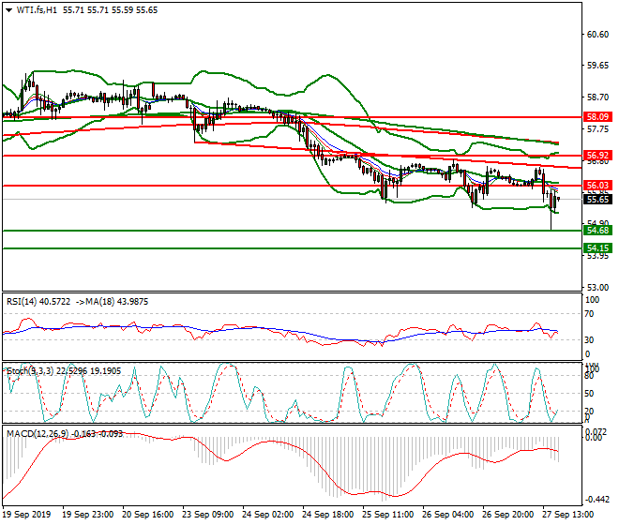Image resolution: width=619 pixels, height=525 pixels.
Task: Click the Stochastic 50 level scale label
Action: [589, 394]
